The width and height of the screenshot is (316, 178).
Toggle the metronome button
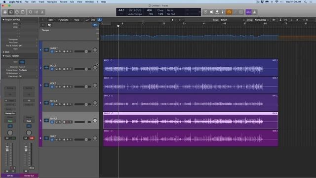point(255,12)
